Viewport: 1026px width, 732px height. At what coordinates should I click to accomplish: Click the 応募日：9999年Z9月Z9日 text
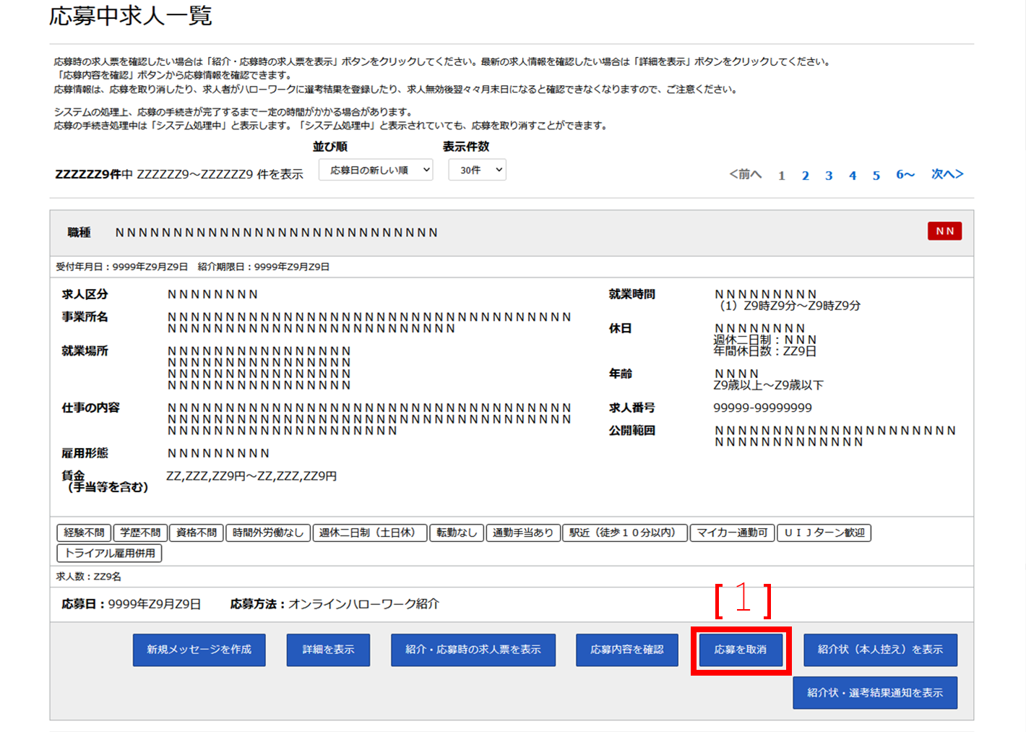pyautogui.click(x=131, y=604)
